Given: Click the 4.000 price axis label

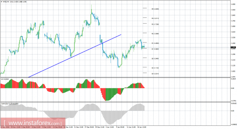Looking at the screenshot, I should (x=233, y=4).
